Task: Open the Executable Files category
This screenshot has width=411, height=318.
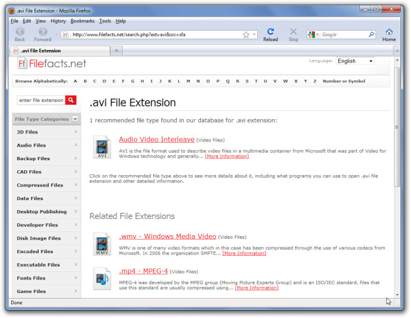Action: [x=47, y=265]
